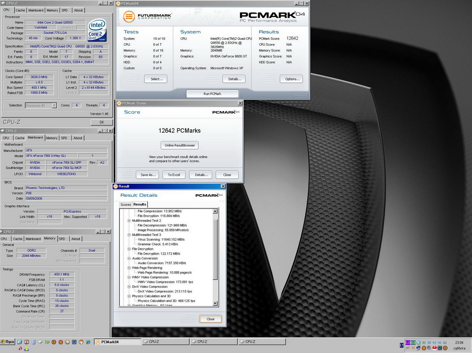Click the network computers tray icon
The height and width of the screenshot is (353, 472).
point(418,348)
